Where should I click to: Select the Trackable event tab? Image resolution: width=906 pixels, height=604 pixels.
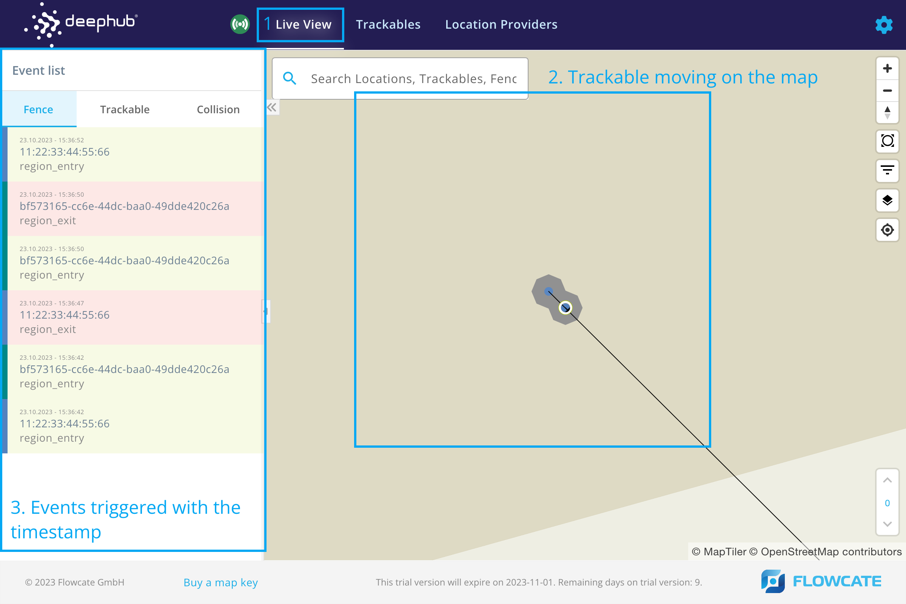click(125, 109)
